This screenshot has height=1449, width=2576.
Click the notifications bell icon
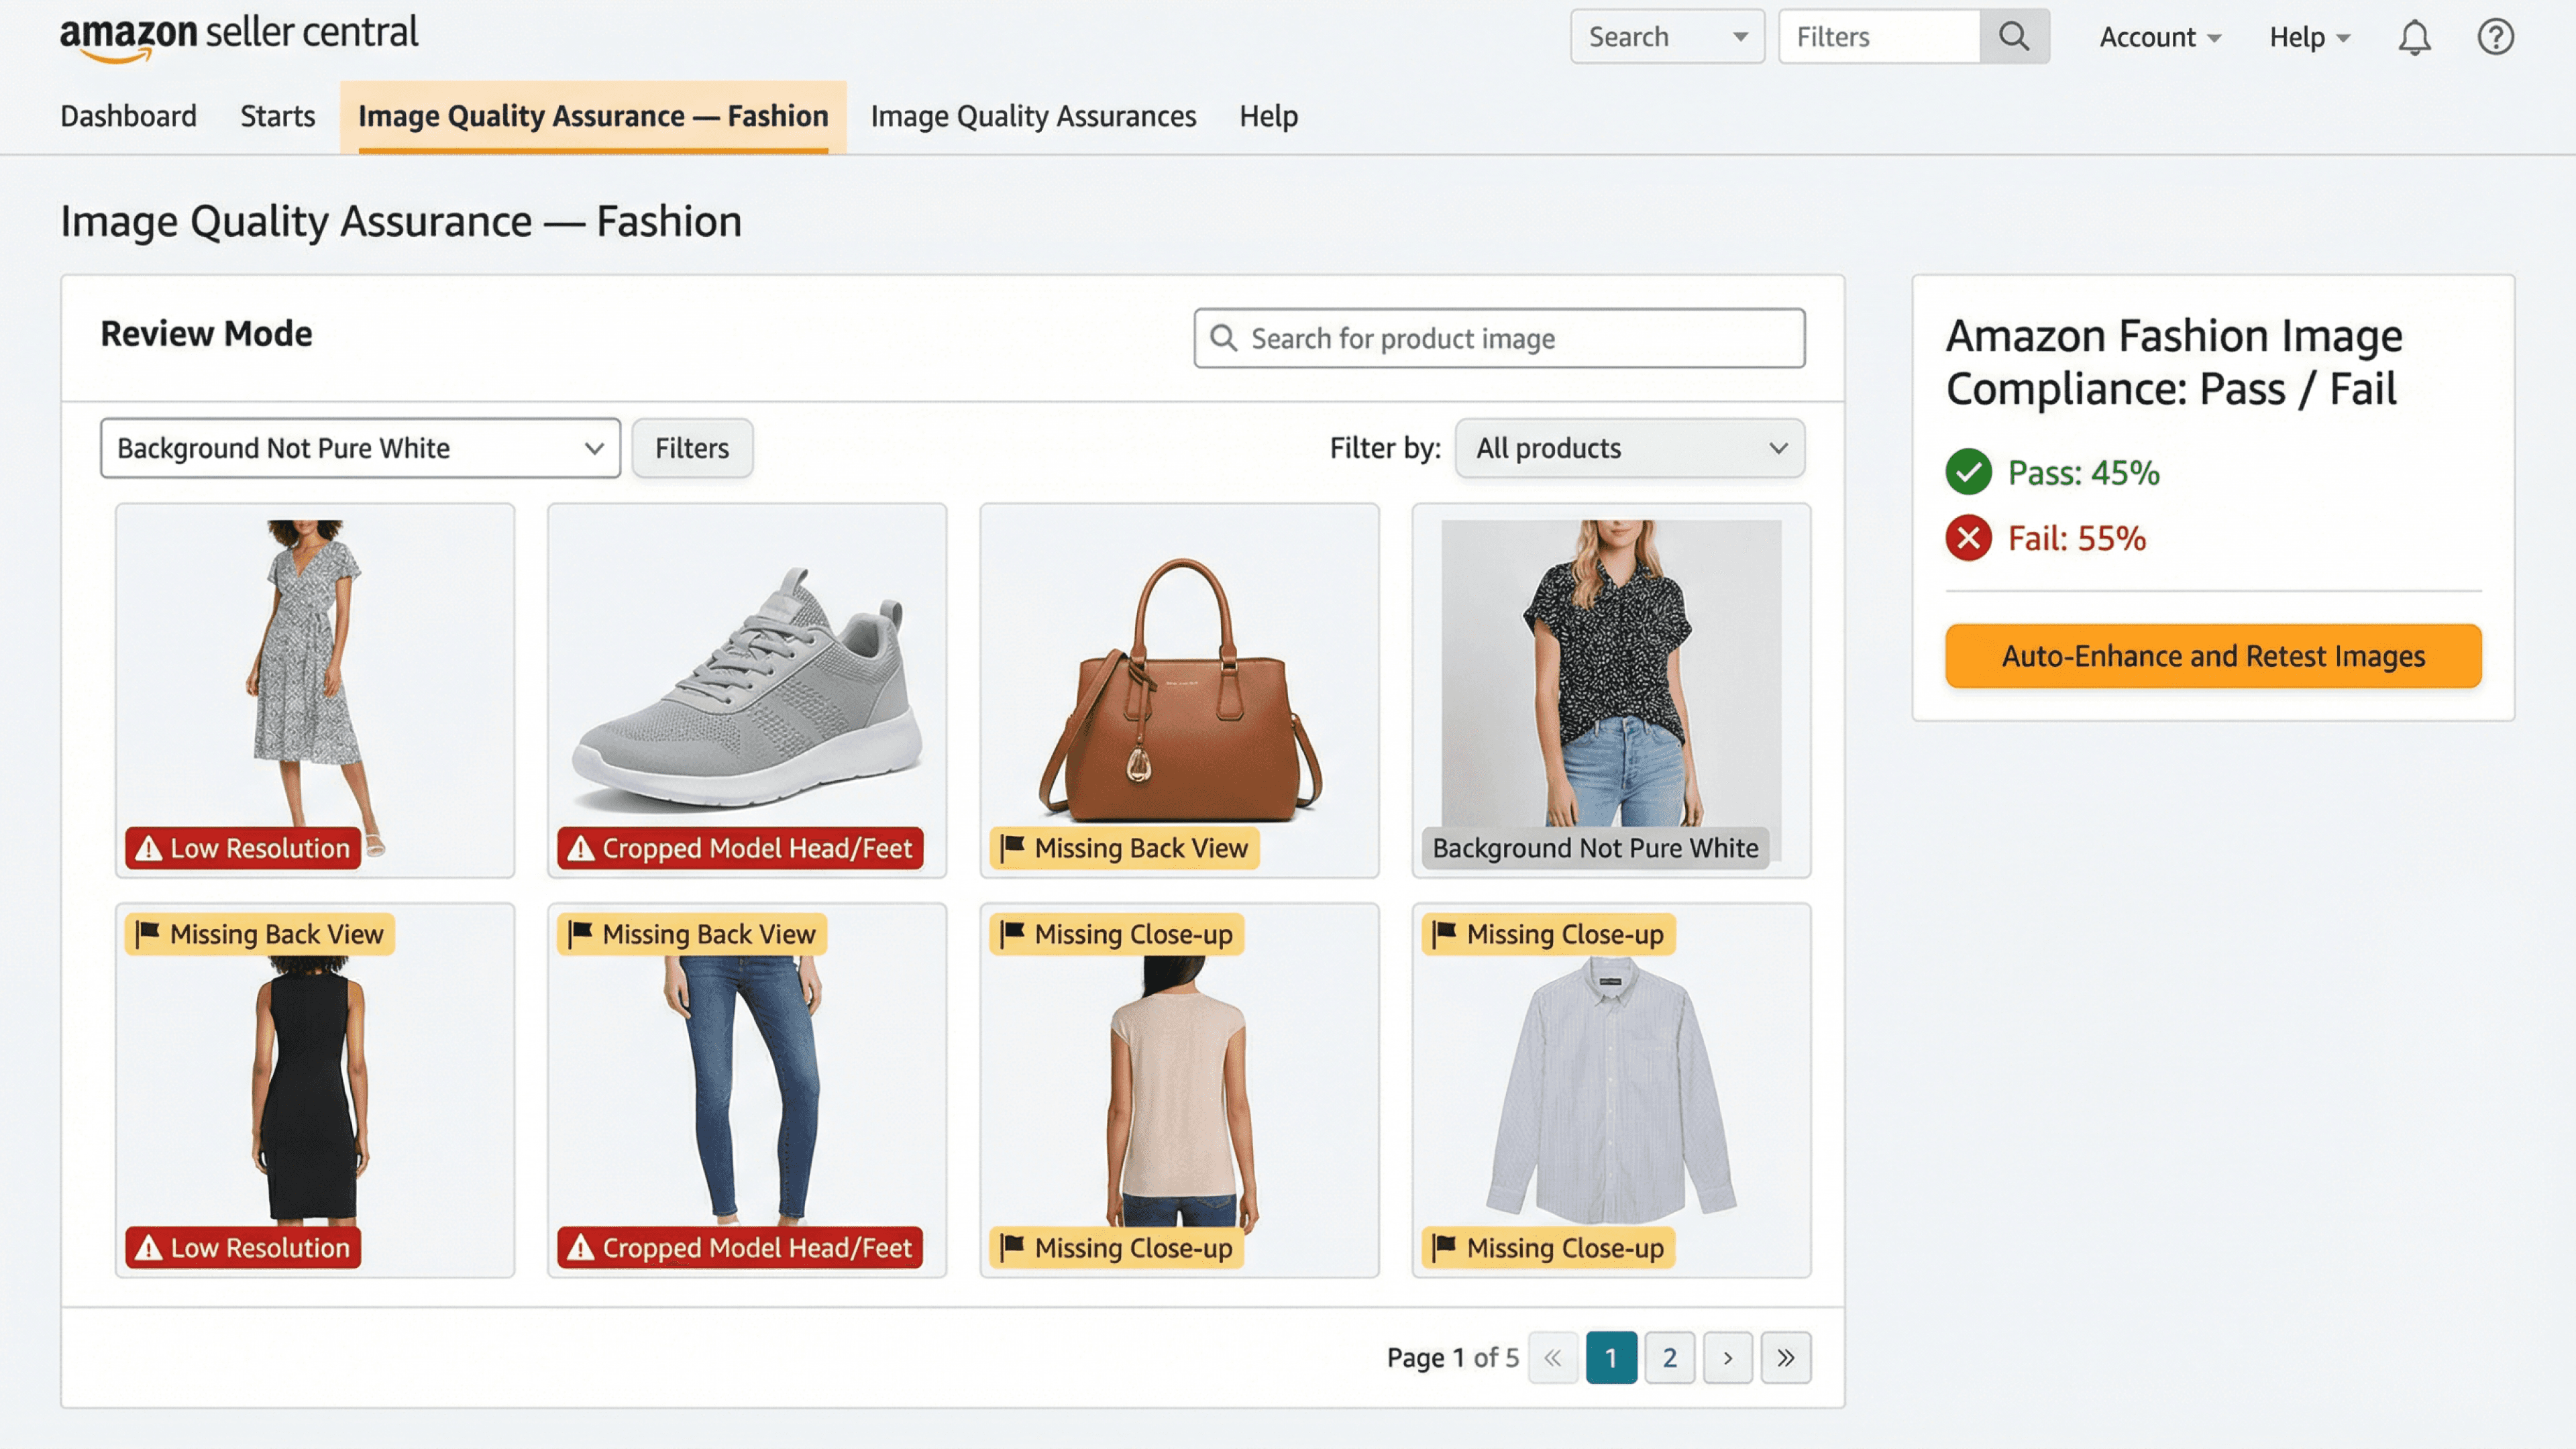pyautogui.click(x=2414, y=38)
